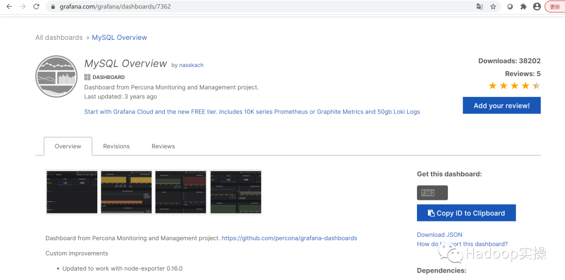Switch to the Reviews tab
This screenshot has height=280, width=565.
point(163,147)
